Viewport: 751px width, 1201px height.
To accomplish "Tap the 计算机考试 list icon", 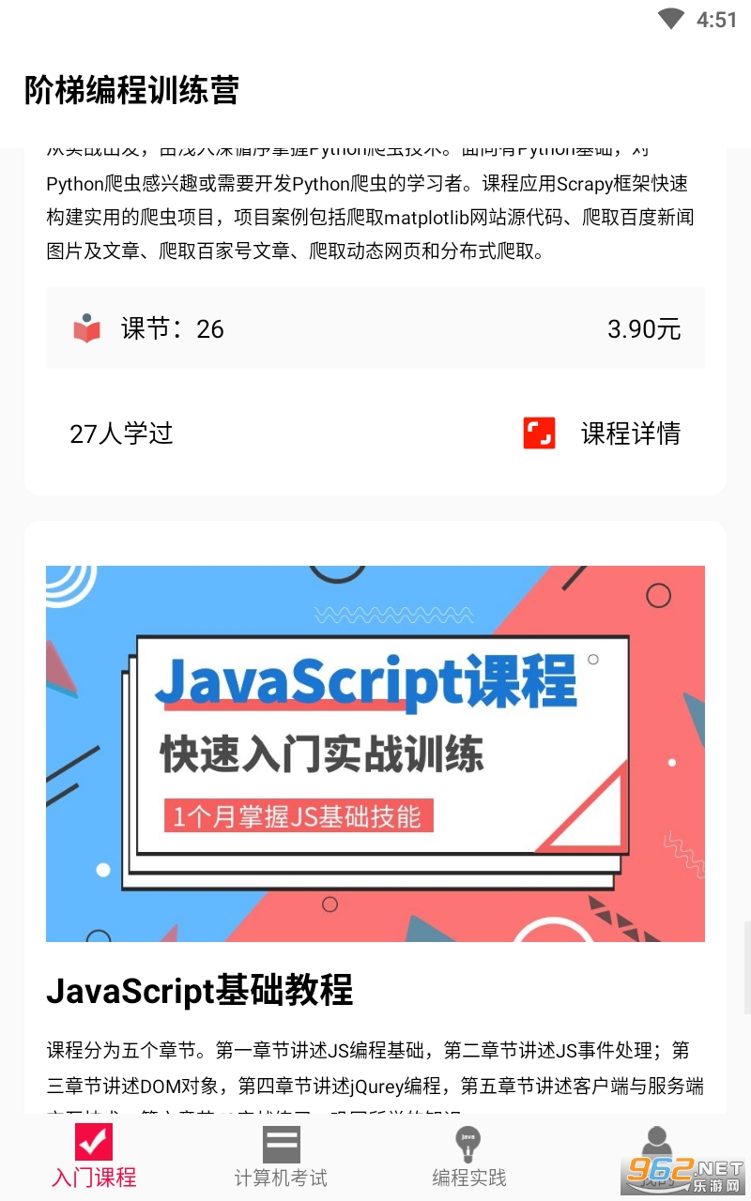I will (282, 1145).
